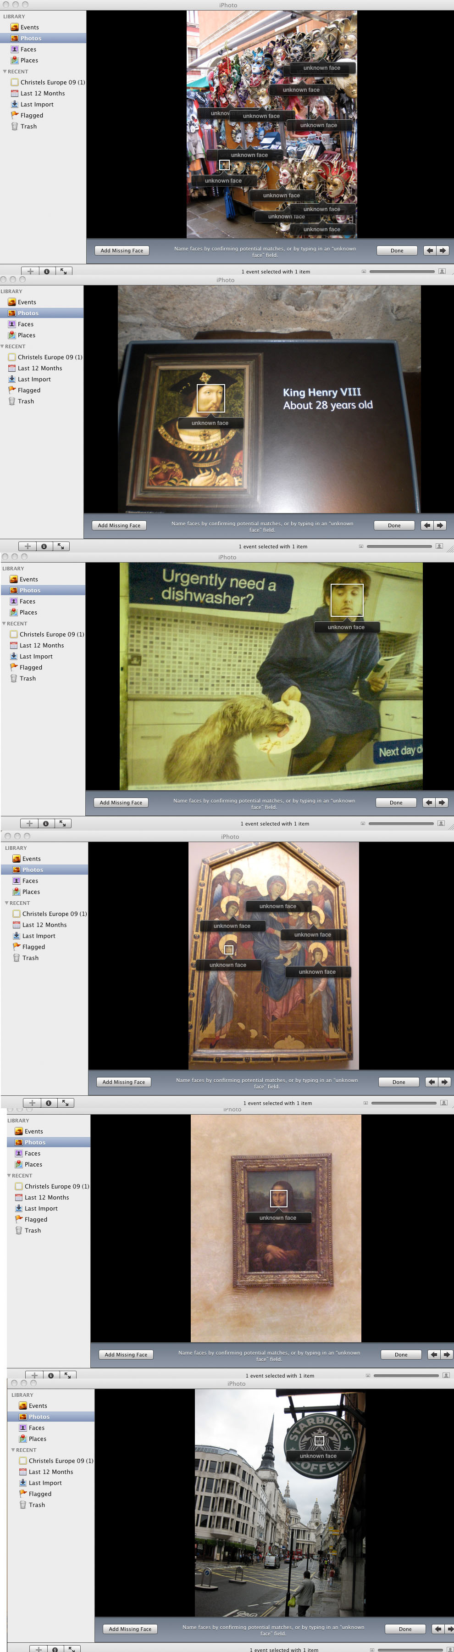Click previous arrow in Madonna painting window
Viewport: 454px width, 1652px height.
432,1082
